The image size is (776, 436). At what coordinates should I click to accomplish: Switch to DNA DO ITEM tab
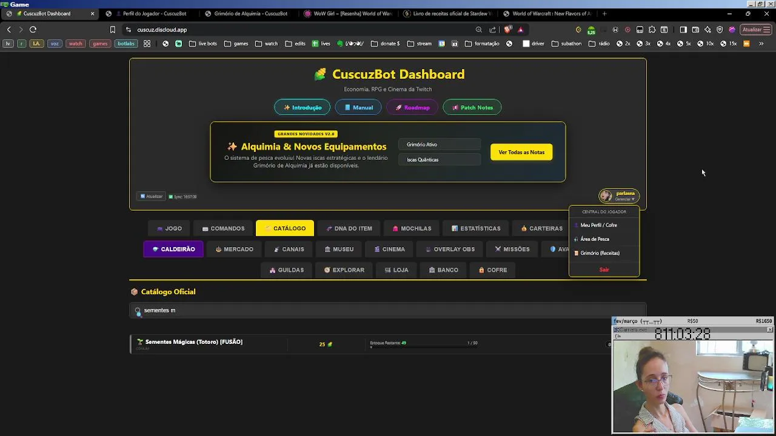tap(349, 228)
